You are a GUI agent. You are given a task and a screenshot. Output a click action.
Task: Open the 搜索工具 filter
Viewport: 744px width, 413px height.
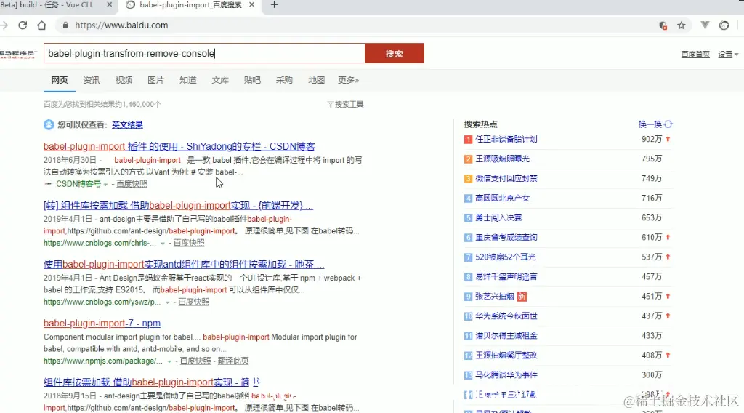point(345,105)
